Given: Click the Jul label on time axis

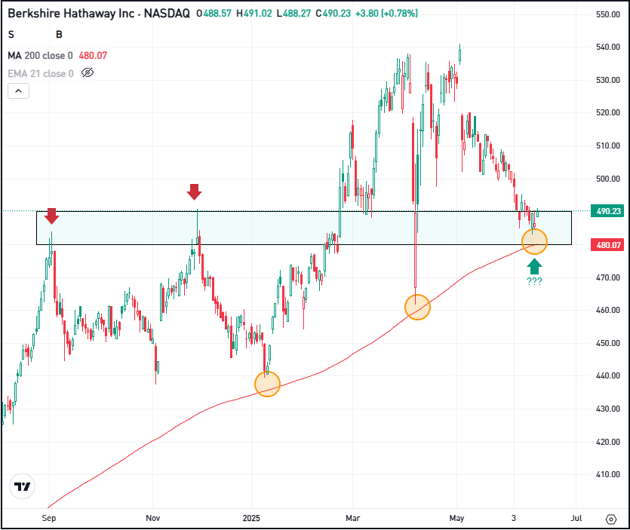Looking at the screenshot, I should tap(576, 518).
